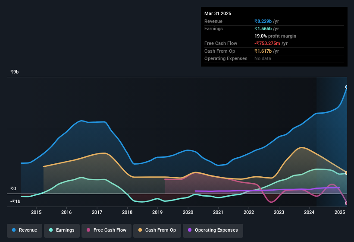Click the 2023 x-axis label

pyautogui.click(x=279, y=212)
